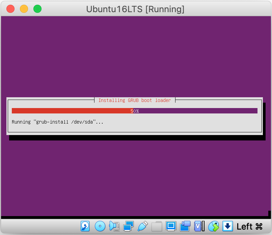Click the hard disk activity indicator

(x=85, y=226)
